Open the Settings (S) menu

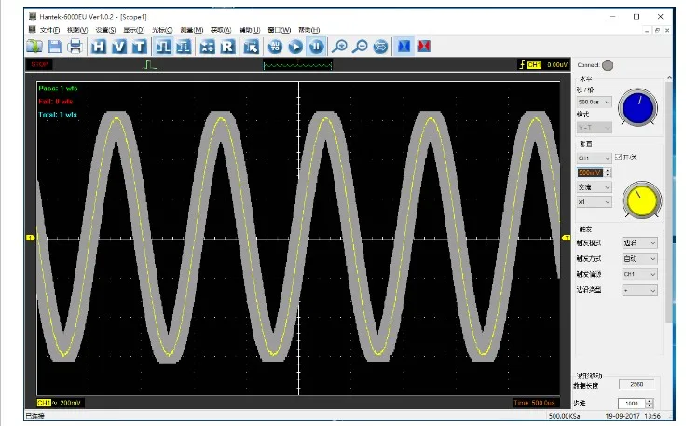(105, 30)
